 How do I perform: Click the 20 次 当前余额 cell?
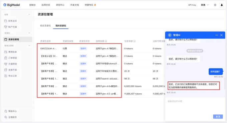(127, 71)
